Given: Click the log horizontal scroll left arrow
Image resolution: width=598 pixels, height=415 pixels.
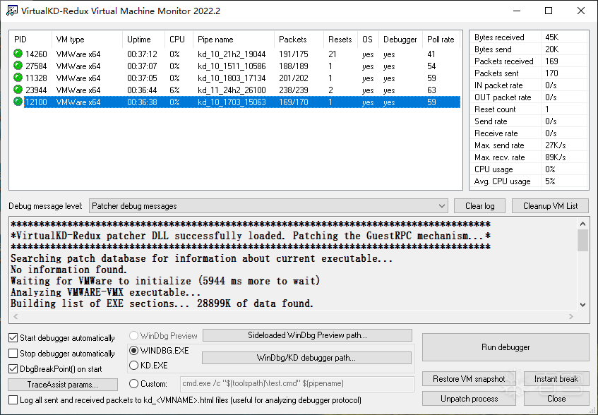Looking at the screenshot, I should (x=16, y=316).
